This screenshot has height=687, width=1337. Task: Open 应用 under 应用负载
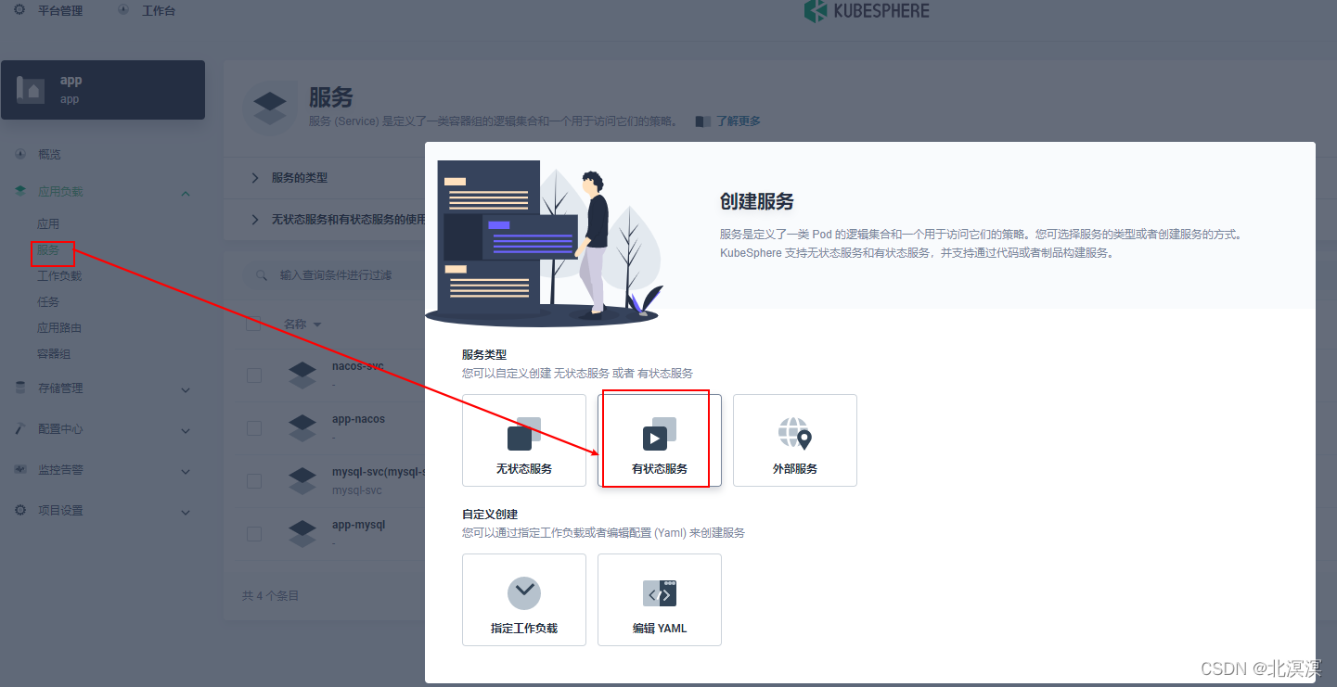point(48,223)
